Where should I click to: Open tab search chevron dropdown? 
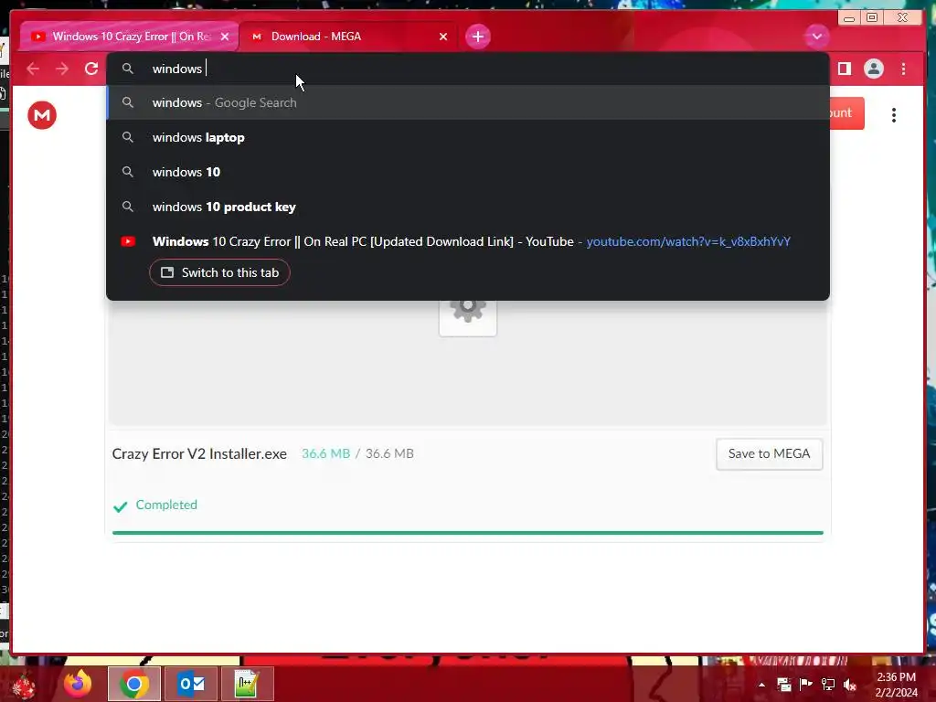point(816,37)
